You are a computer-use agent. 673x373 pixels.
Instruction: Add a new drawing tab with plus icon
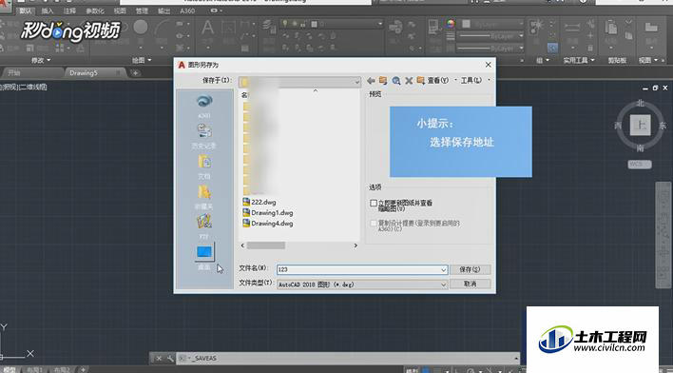coord(135,73)
